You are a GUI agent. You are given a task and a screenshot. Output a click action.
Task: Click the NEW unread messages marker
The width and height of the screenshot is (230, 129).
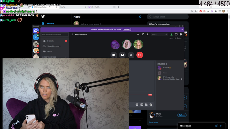[x=150, y=95]
